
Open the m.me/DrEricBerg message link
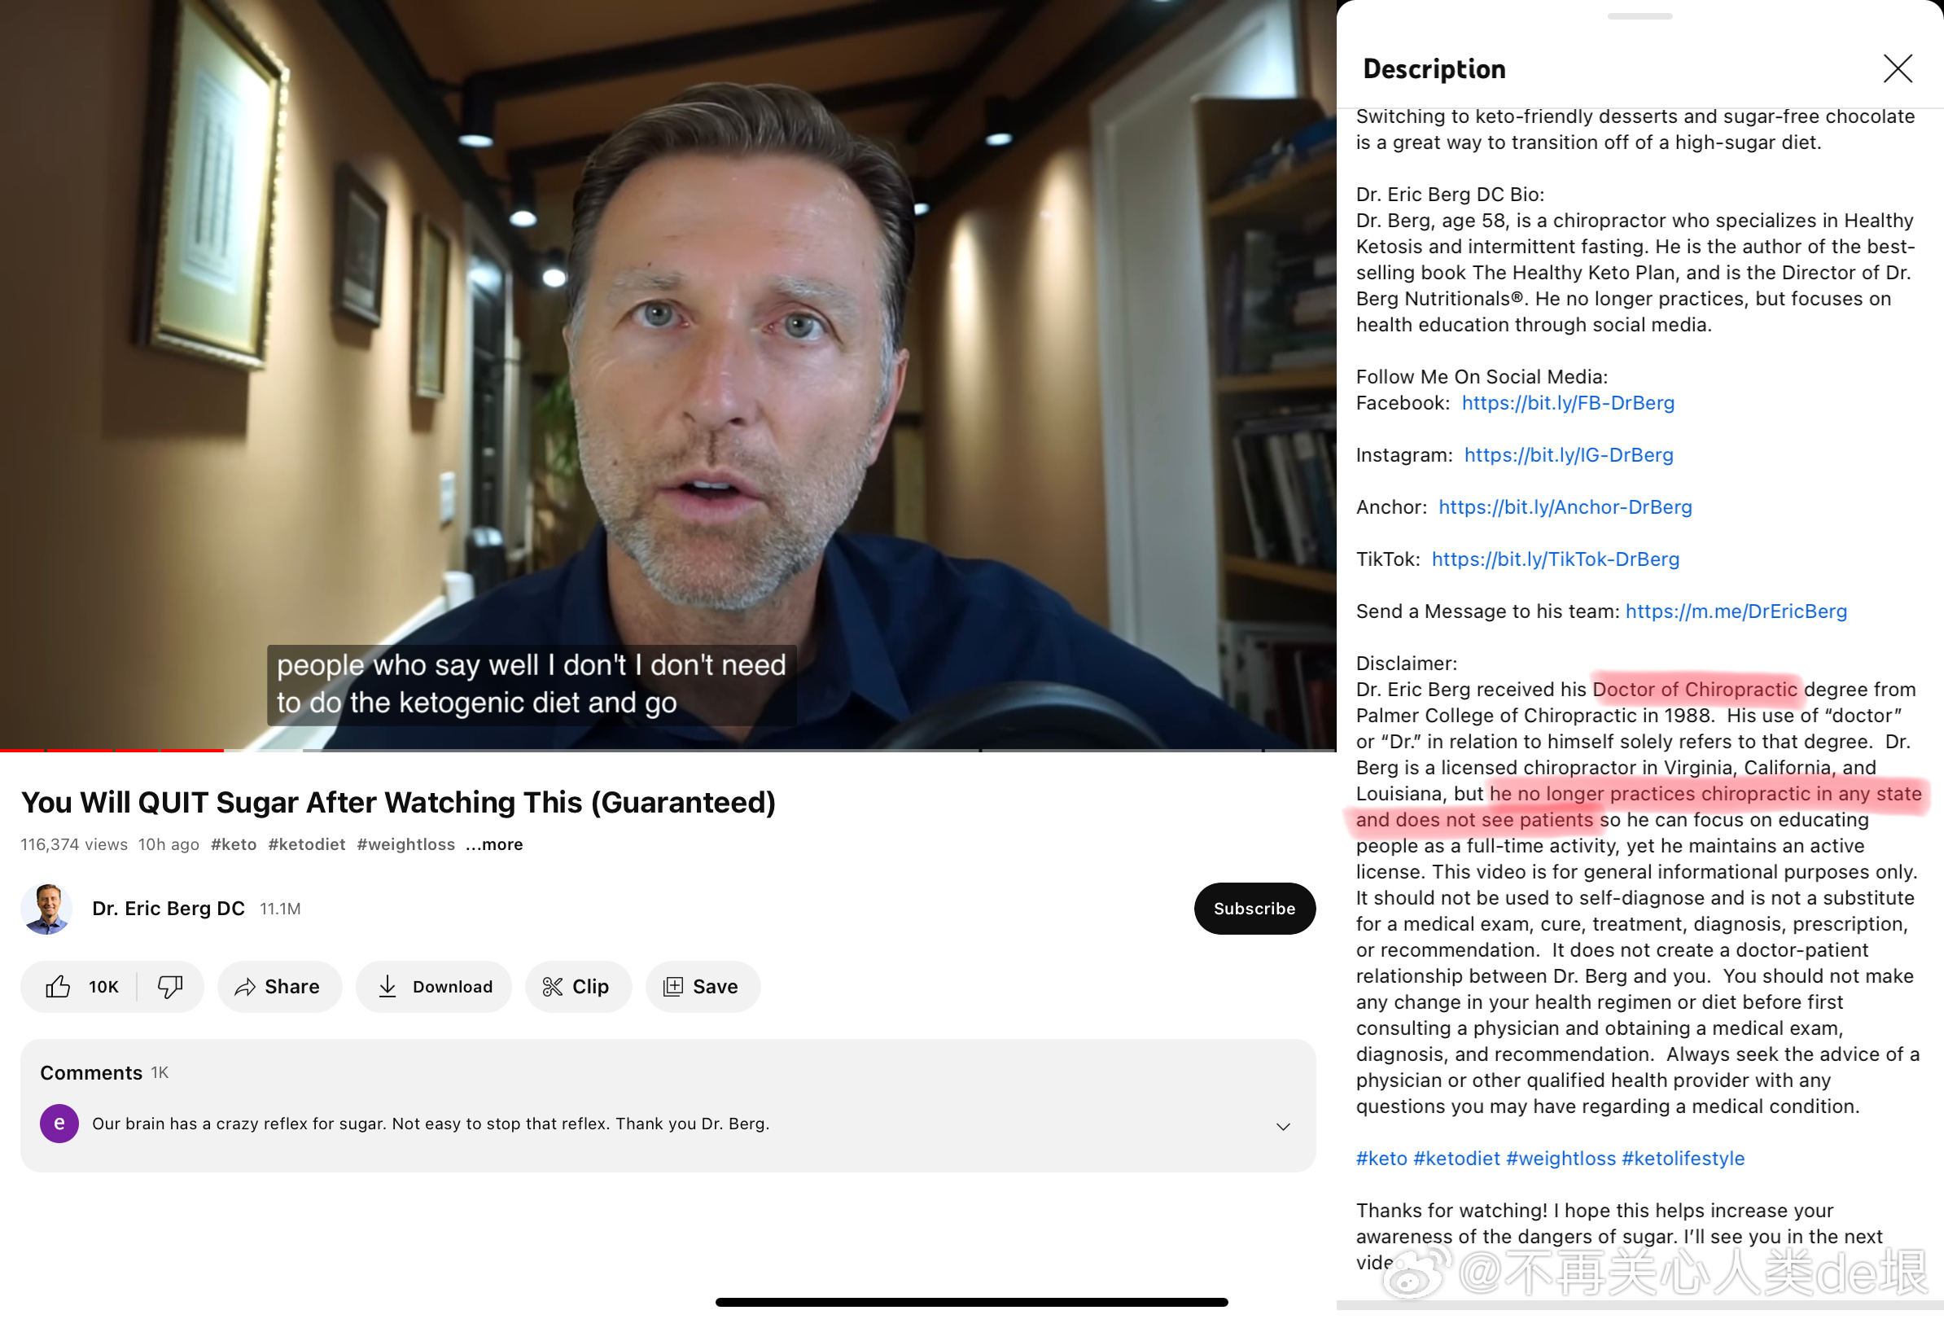(1736, 611)
